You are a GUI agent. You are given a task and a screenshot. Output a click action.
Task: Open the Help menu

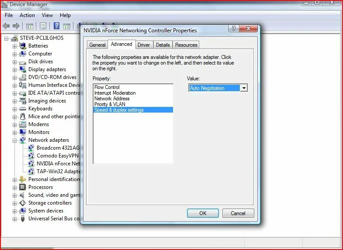tap(65, 15)
